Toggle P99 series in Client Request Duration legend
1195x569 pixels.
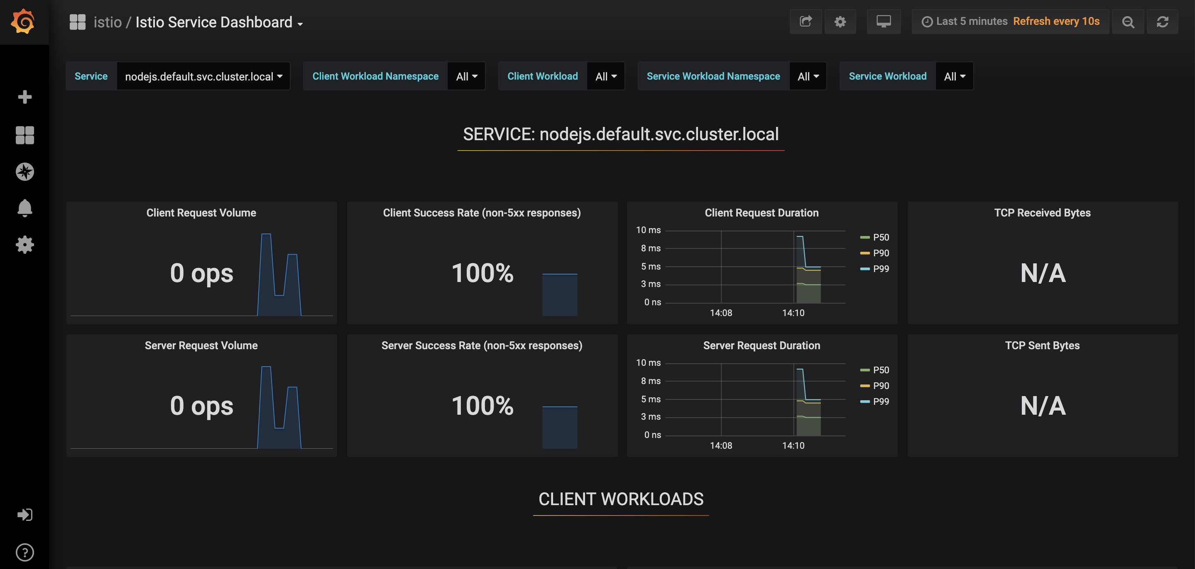881,269
